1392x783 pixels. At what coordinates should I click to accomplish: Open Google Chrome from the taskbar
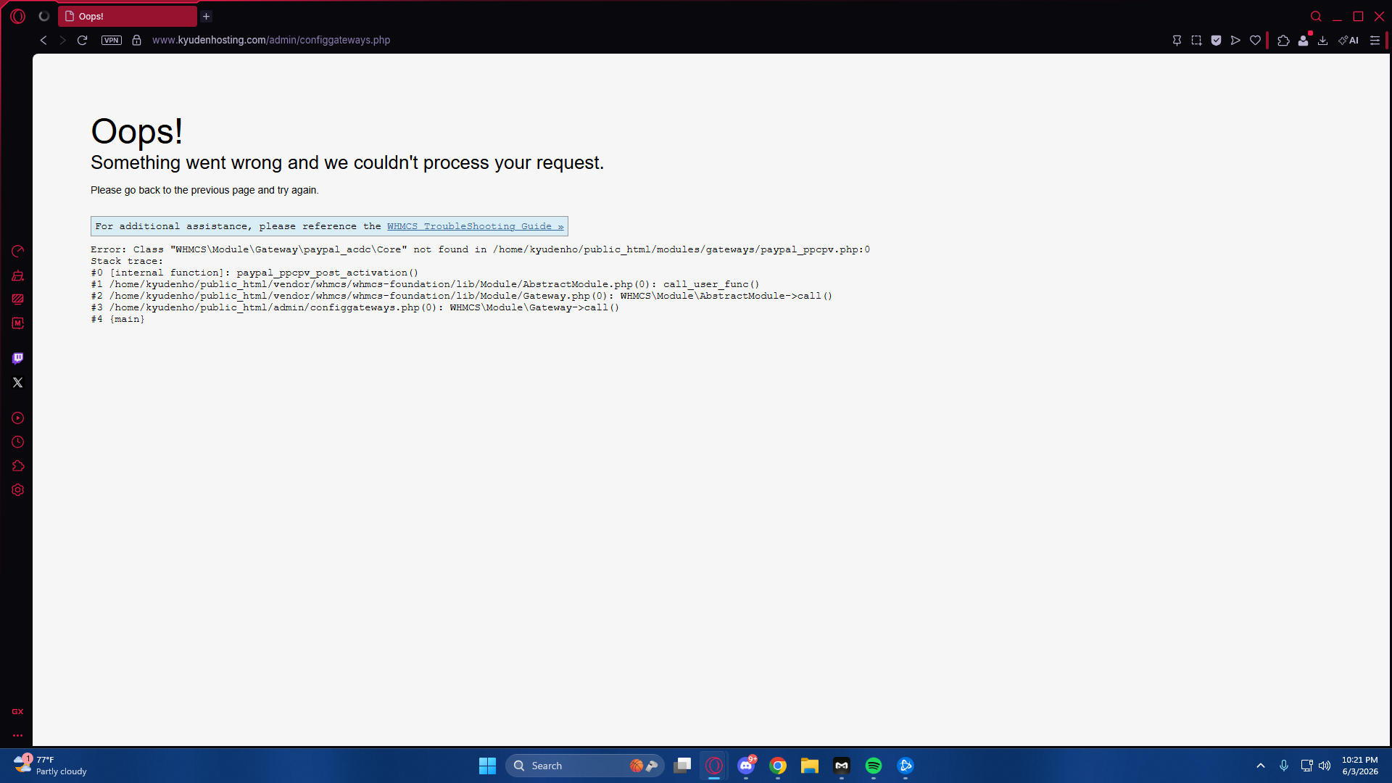pyautogui.click(x=778, y=766)
